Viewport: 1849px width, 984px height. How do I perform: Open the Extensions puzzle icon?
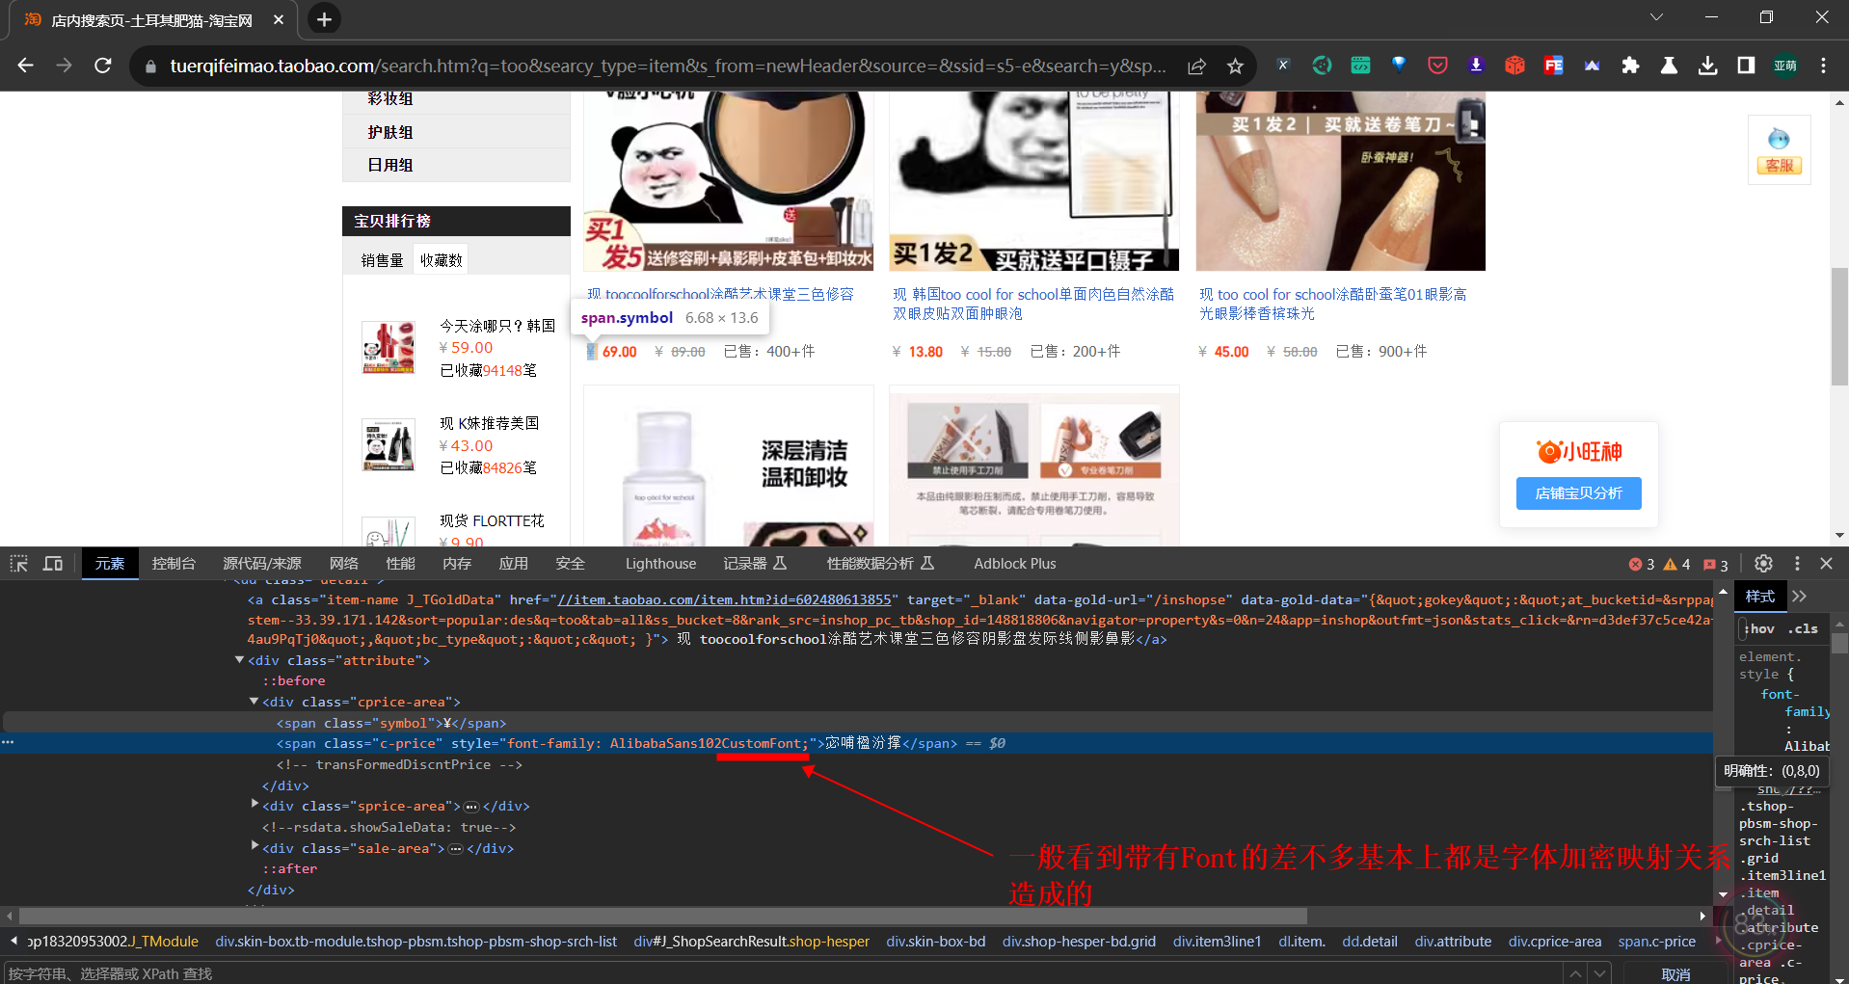click(x=1630, y=66)
